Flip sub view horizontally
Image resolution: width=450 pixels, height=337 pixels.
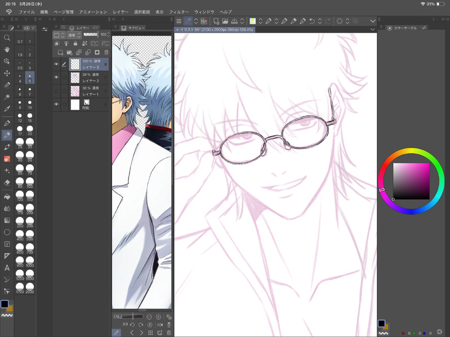tap(160, 325)
